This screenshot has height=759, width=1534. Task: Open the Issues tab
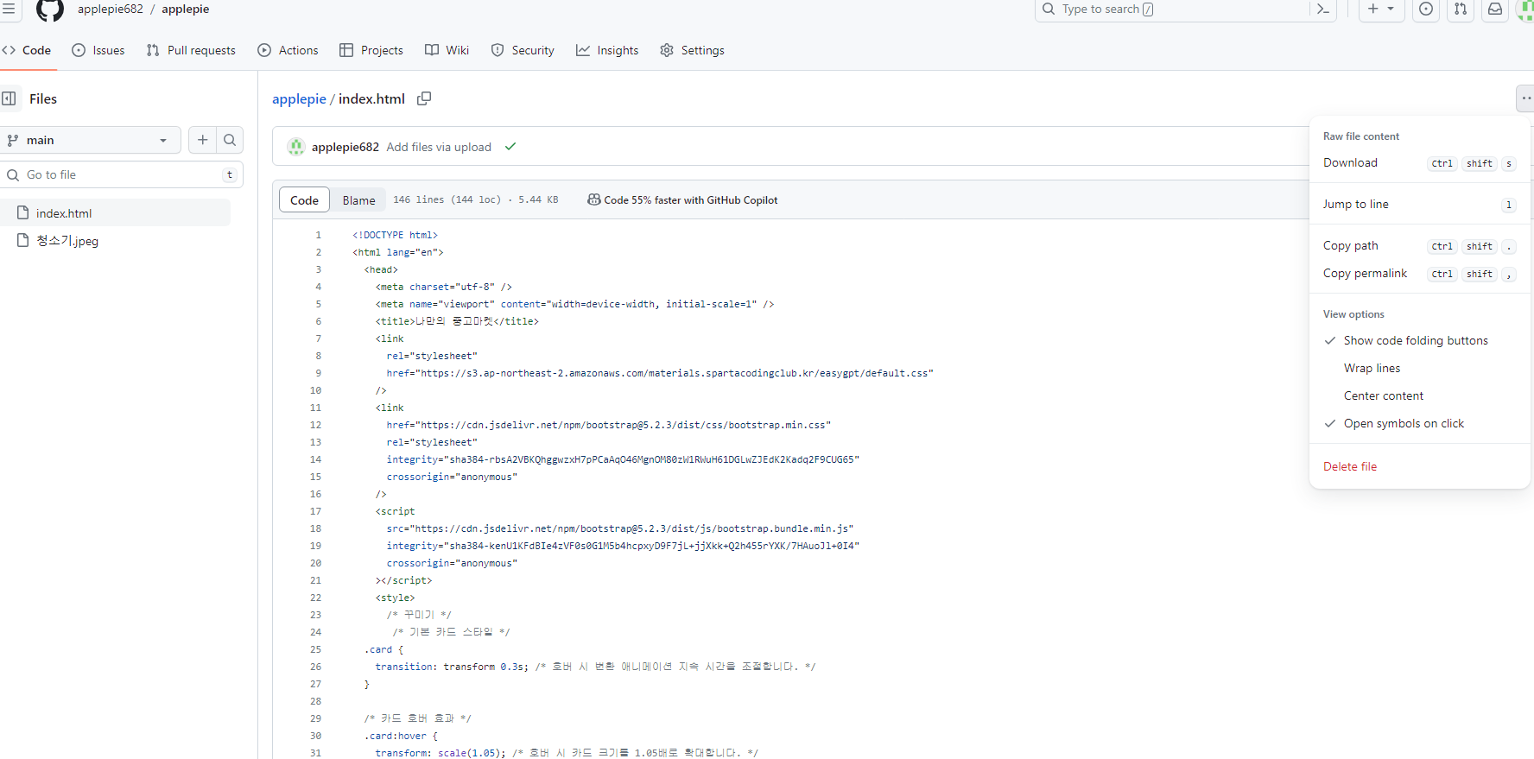(98, 50)
